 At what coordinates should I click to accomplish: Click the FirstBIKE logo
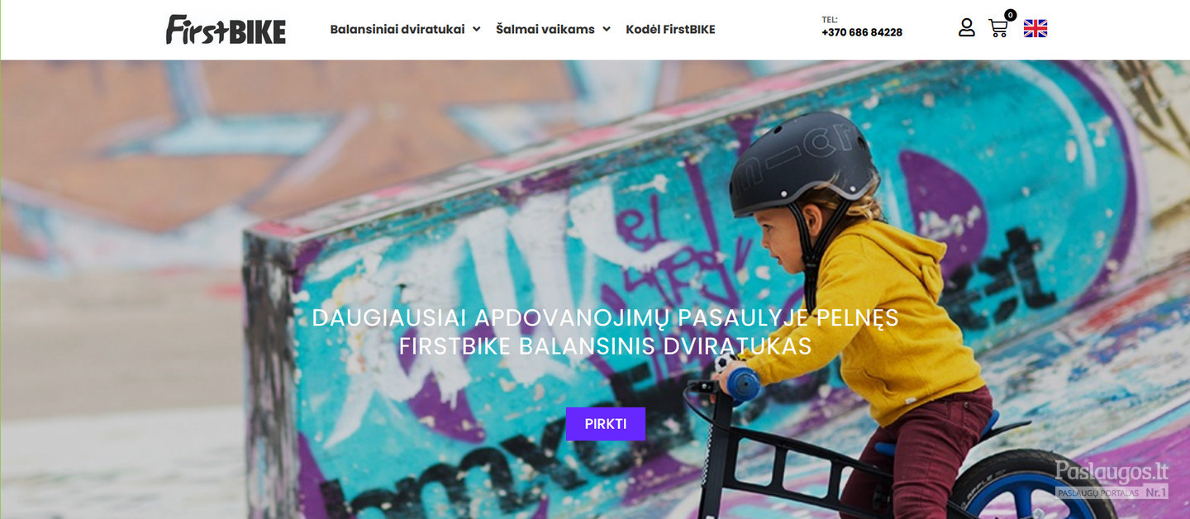[226, 29]
